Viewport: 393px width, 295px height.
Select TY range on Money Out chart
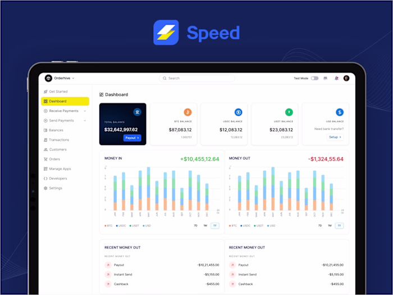pos(339,225)
